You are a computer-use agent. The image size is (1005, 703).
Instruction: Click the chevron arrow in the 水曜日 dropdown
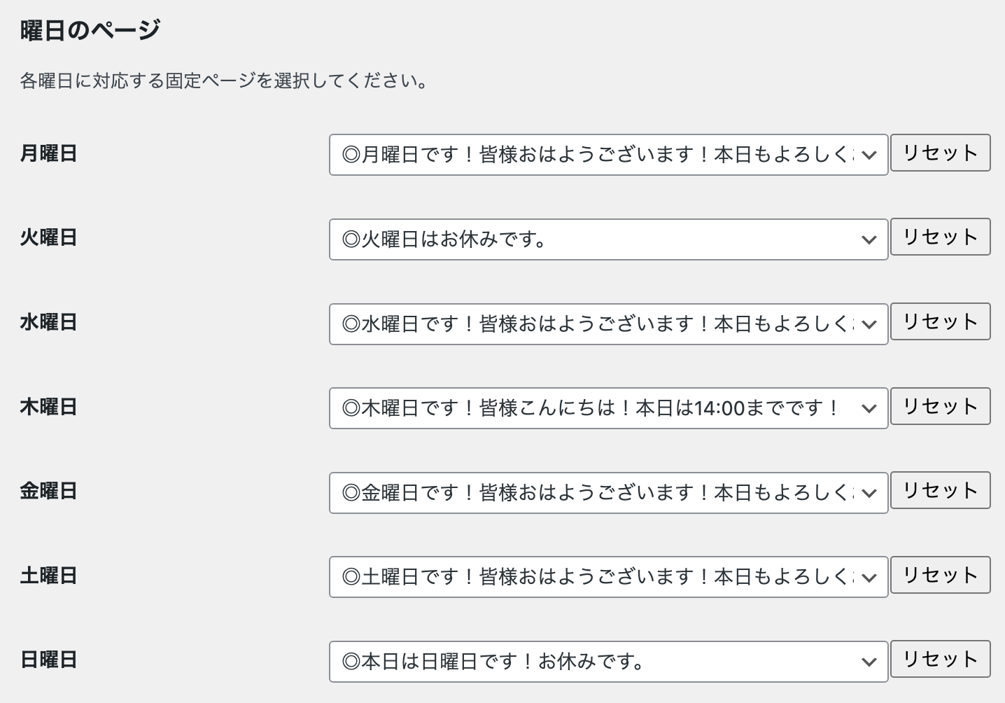[x=869, y=324]
